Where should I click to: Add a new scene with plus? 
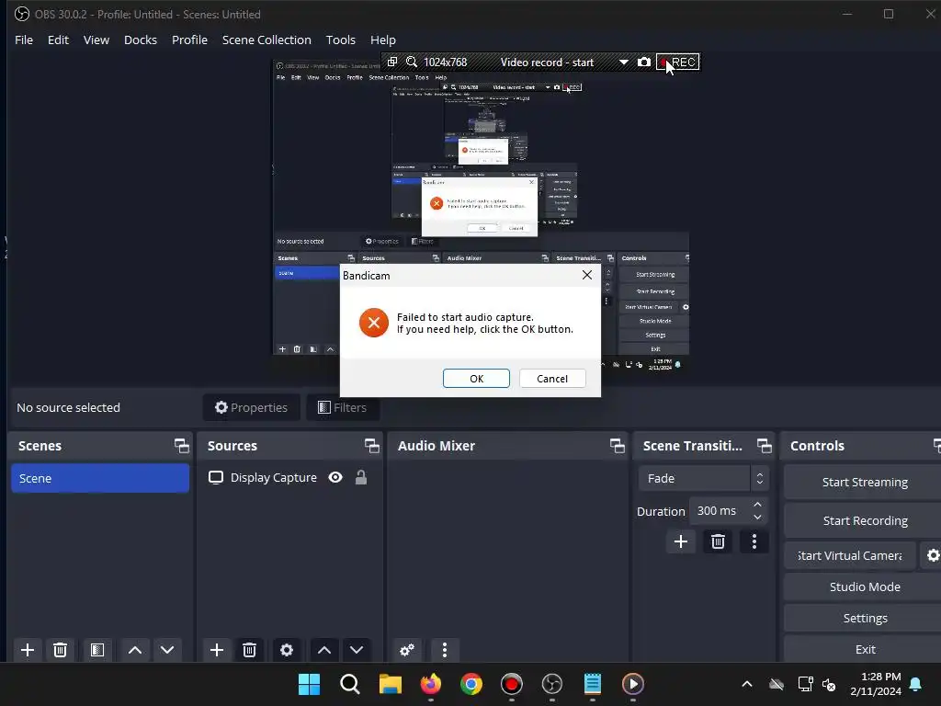(27, 650)
